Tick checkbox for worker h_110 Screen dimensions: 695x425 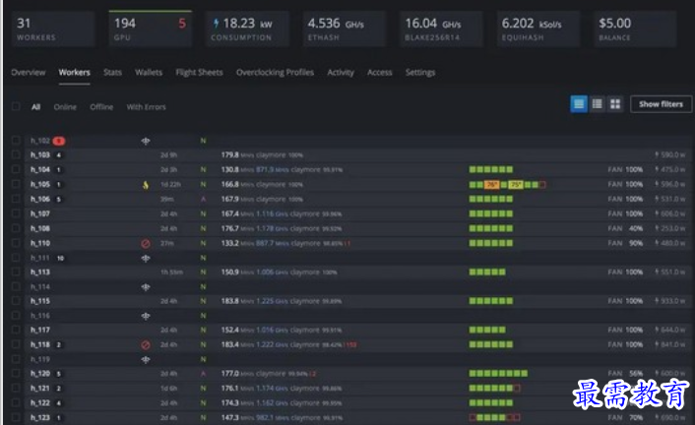pos(16,243)
